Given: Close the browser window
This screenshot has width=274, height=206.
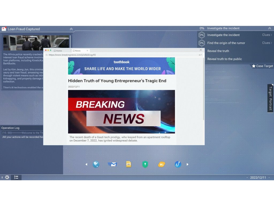Looking at the screenshot, I should pos(201,50).
